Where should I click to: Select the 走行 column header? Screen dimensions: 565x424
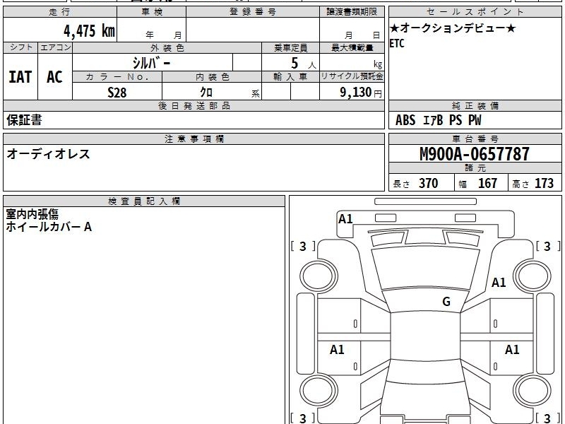click(60, 12)
